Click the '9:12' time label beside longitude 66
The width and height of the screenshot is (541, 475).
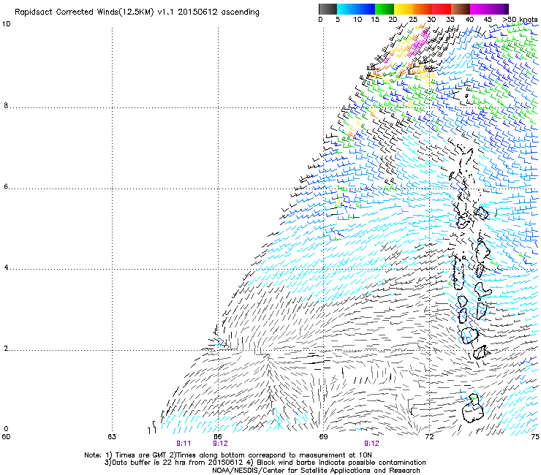coord(220,444)
